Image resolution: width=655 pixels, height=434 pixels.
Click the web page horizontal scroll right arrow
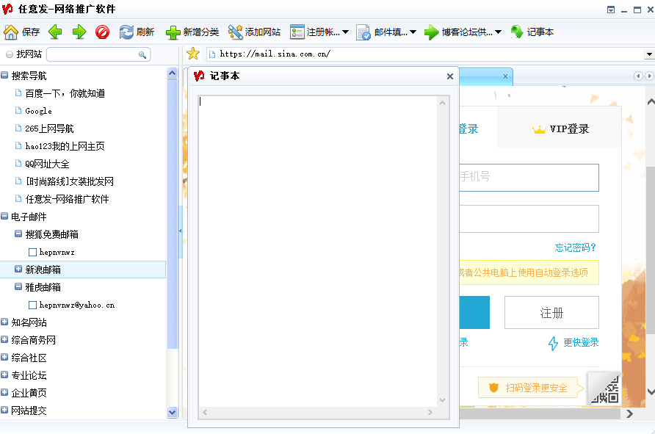coord(629,414)
